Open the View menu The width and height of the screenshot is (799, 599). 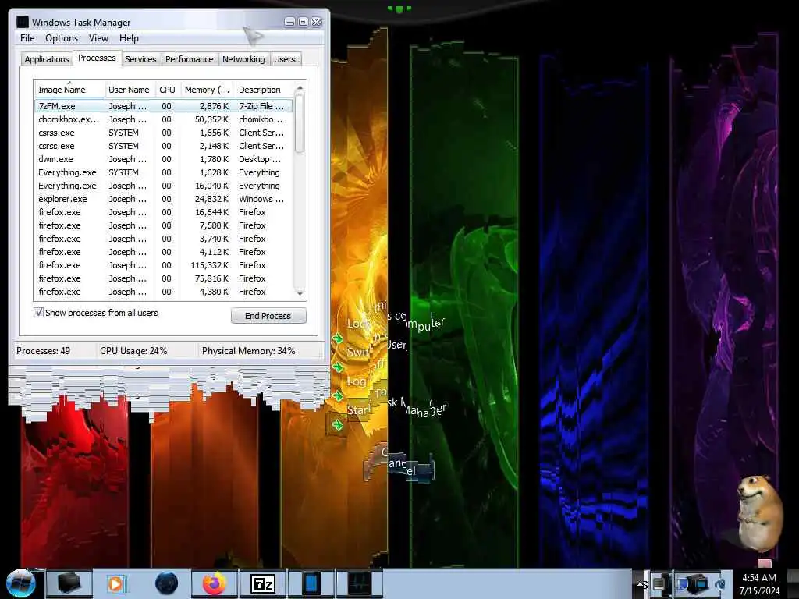pyautogui.click(x=98, y=38)
